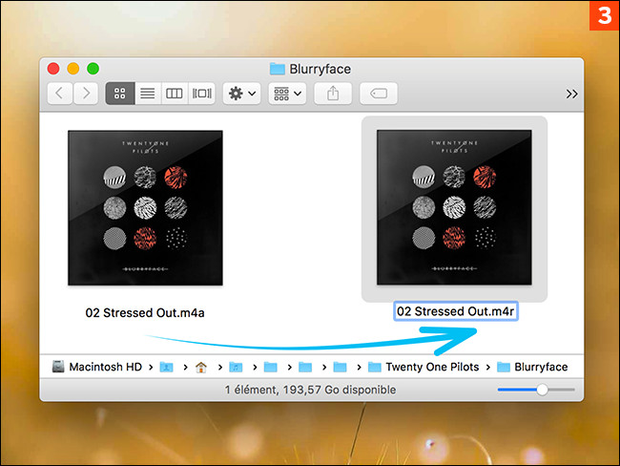The width and height of the screenshot is (620, 466).
Task: Click the home folder icon in path bar
Action: (201, 367)
